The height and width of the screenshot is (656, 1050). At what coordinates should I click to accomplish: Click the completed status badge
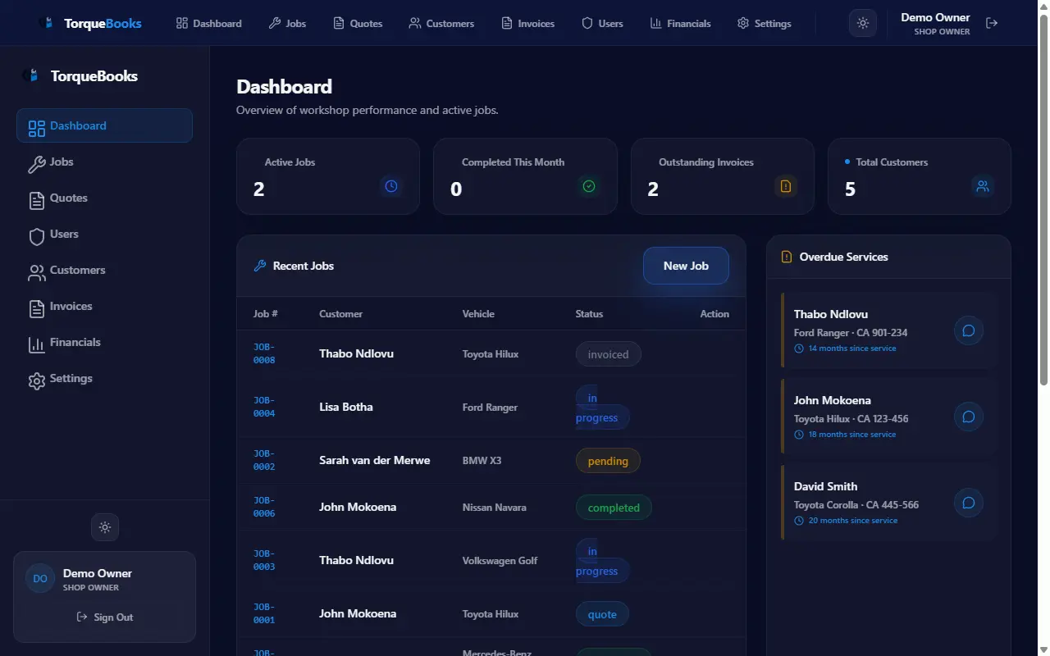pyautogui.click(x=614, y=508)
